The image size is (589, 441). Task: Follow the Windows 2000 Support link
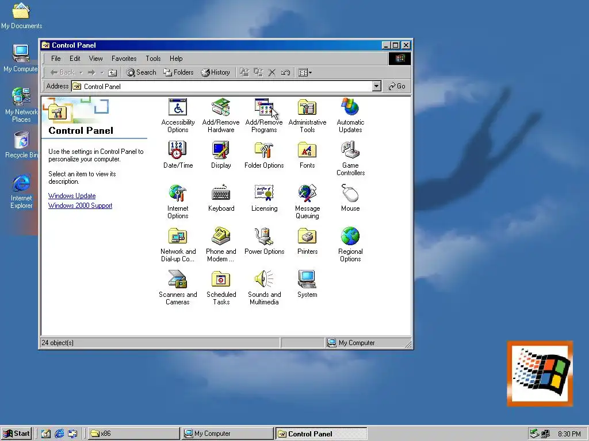80,206
